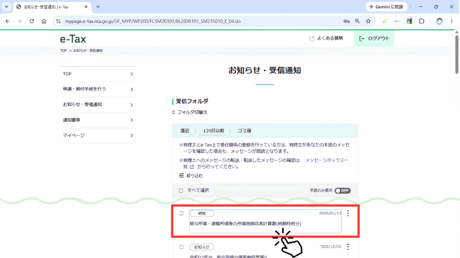Open tab search dropdown arrow
The image size is (460, 258).
pos(6,7)
